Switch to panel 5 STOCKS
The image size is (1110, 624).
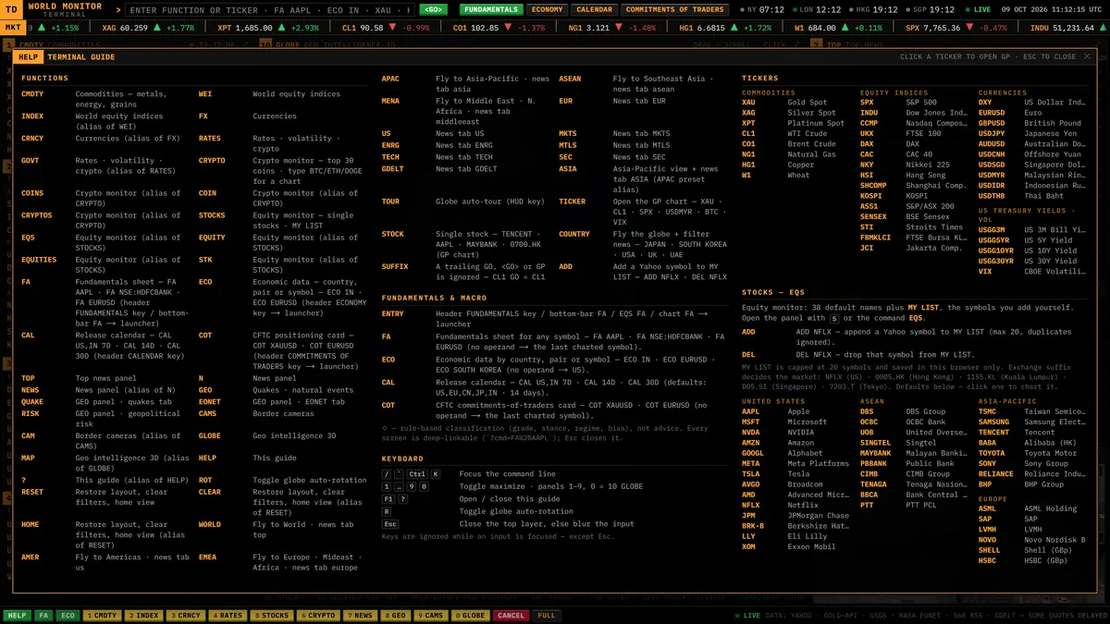pos(272,615)
